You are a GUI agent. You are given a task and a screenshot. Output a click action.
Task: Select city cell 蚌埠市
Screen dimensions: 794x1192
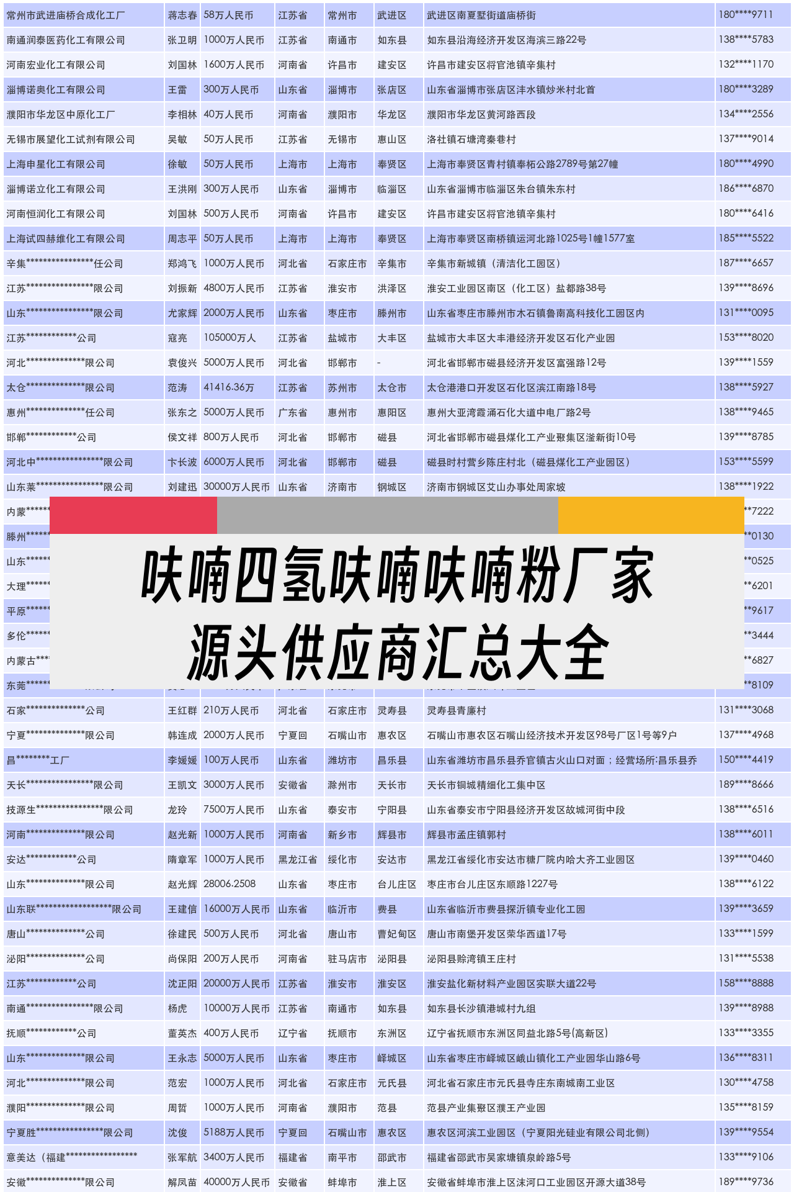coord(342,1182)
